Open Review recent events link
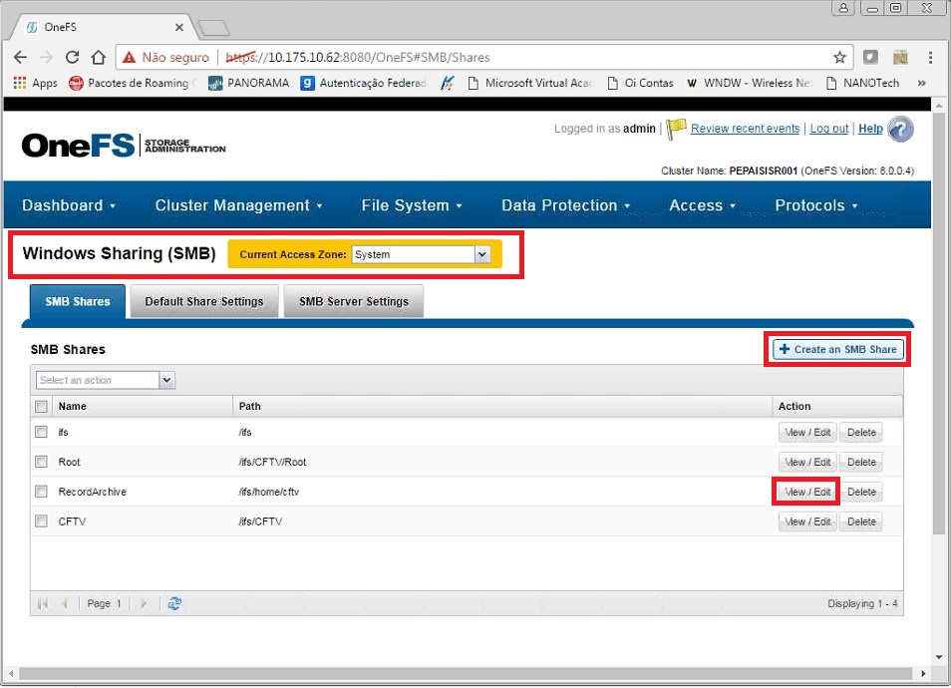The width and height of the screenshot is (951, 688). point(745,129)
